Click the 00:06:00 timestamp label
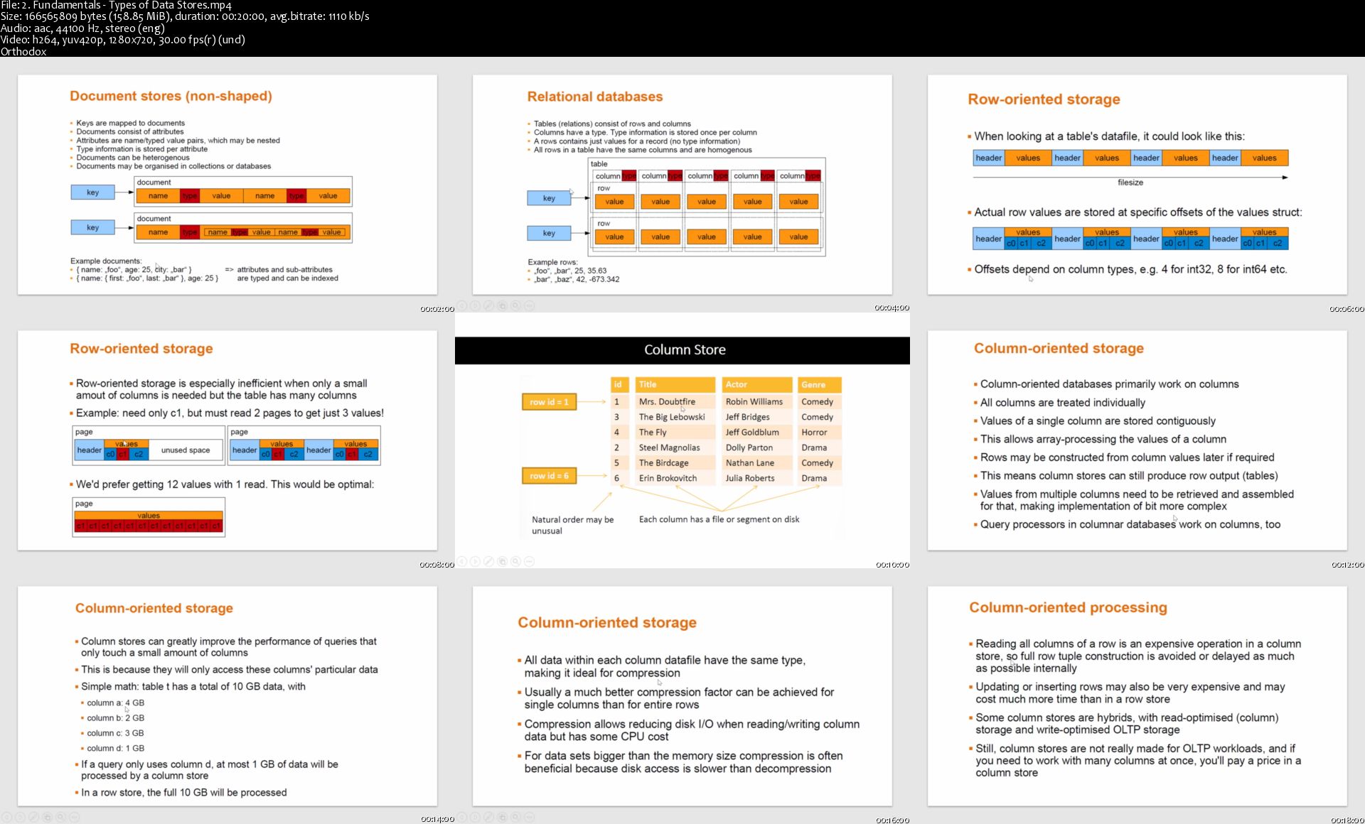The image size is (1365, 824). [1347, 309]
